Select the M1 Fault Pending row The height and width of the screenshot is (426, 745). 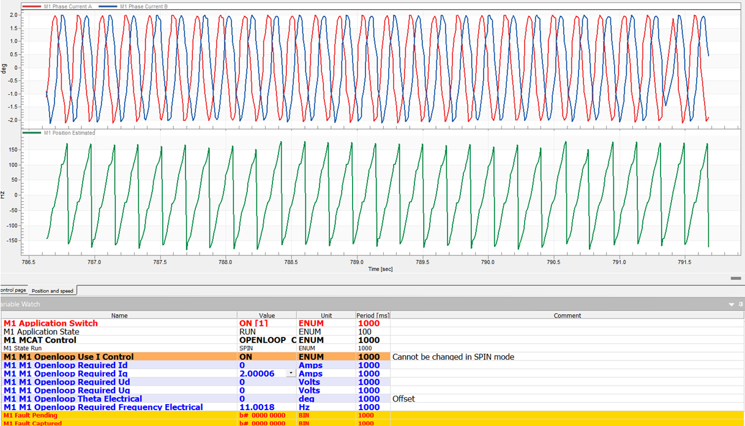click(x=31, y=416)
